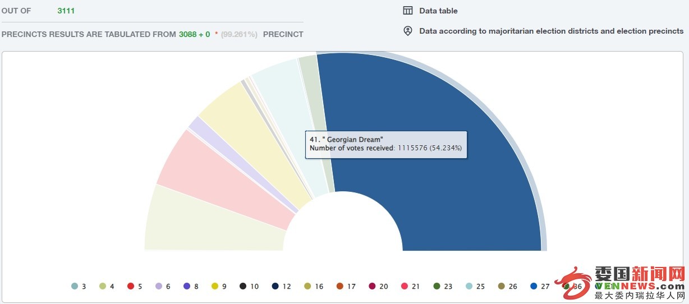Toggle legend entry 16 with olive dot

coord(314,286)
